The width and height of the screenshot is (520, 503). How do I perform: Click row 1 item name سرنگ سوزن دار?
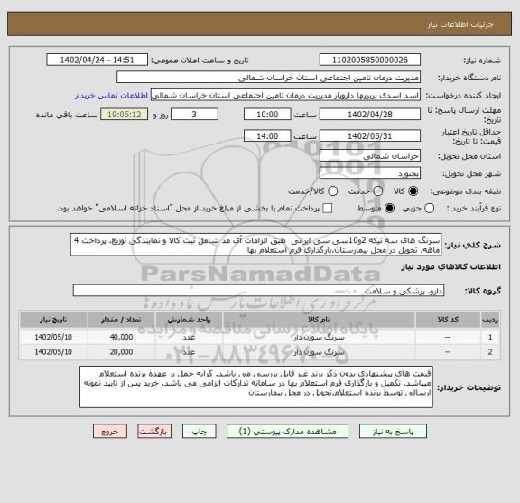coord(319,337)
